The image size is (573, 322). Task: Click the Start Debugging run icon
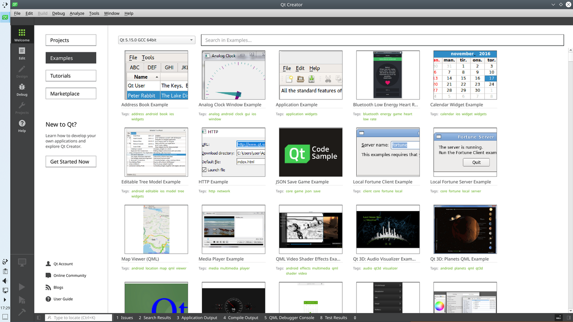pos(21,300)
